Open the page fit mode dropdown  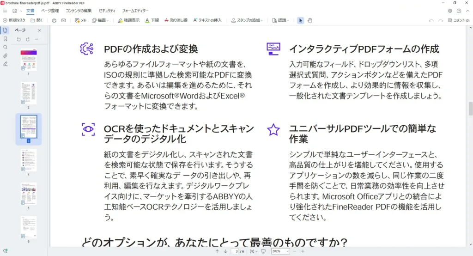pos(254,251)
